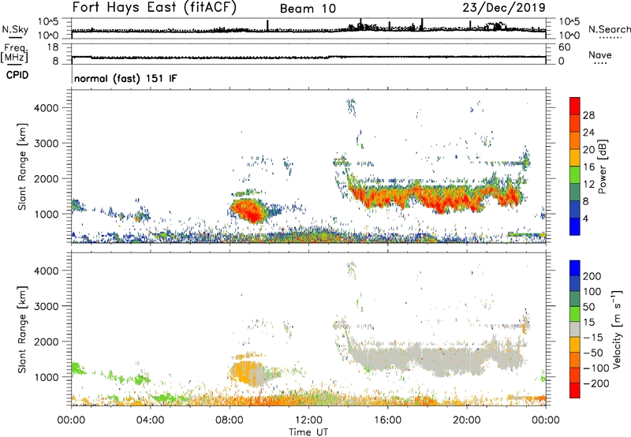The image size is (631, 437).
Task: Click the 16:00 time tick label
Action: pos(387,420)
